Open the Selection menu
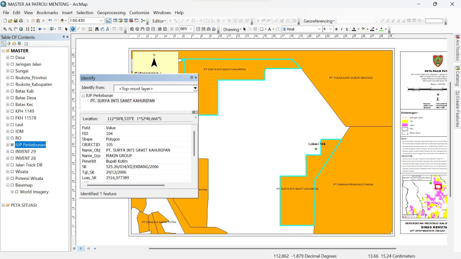461x259 pixels. [85, 13]
